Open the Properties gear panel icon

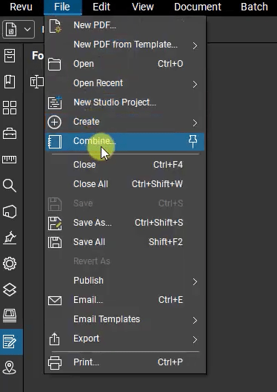tap(10, 264)
